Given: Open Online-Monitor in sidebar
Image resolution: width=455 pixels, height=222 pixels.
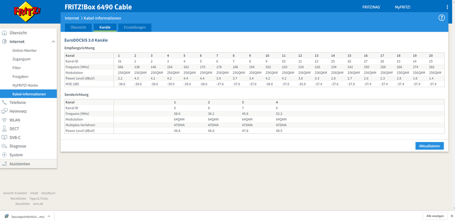Looking at the screenshot, I should tap(25, 50).
